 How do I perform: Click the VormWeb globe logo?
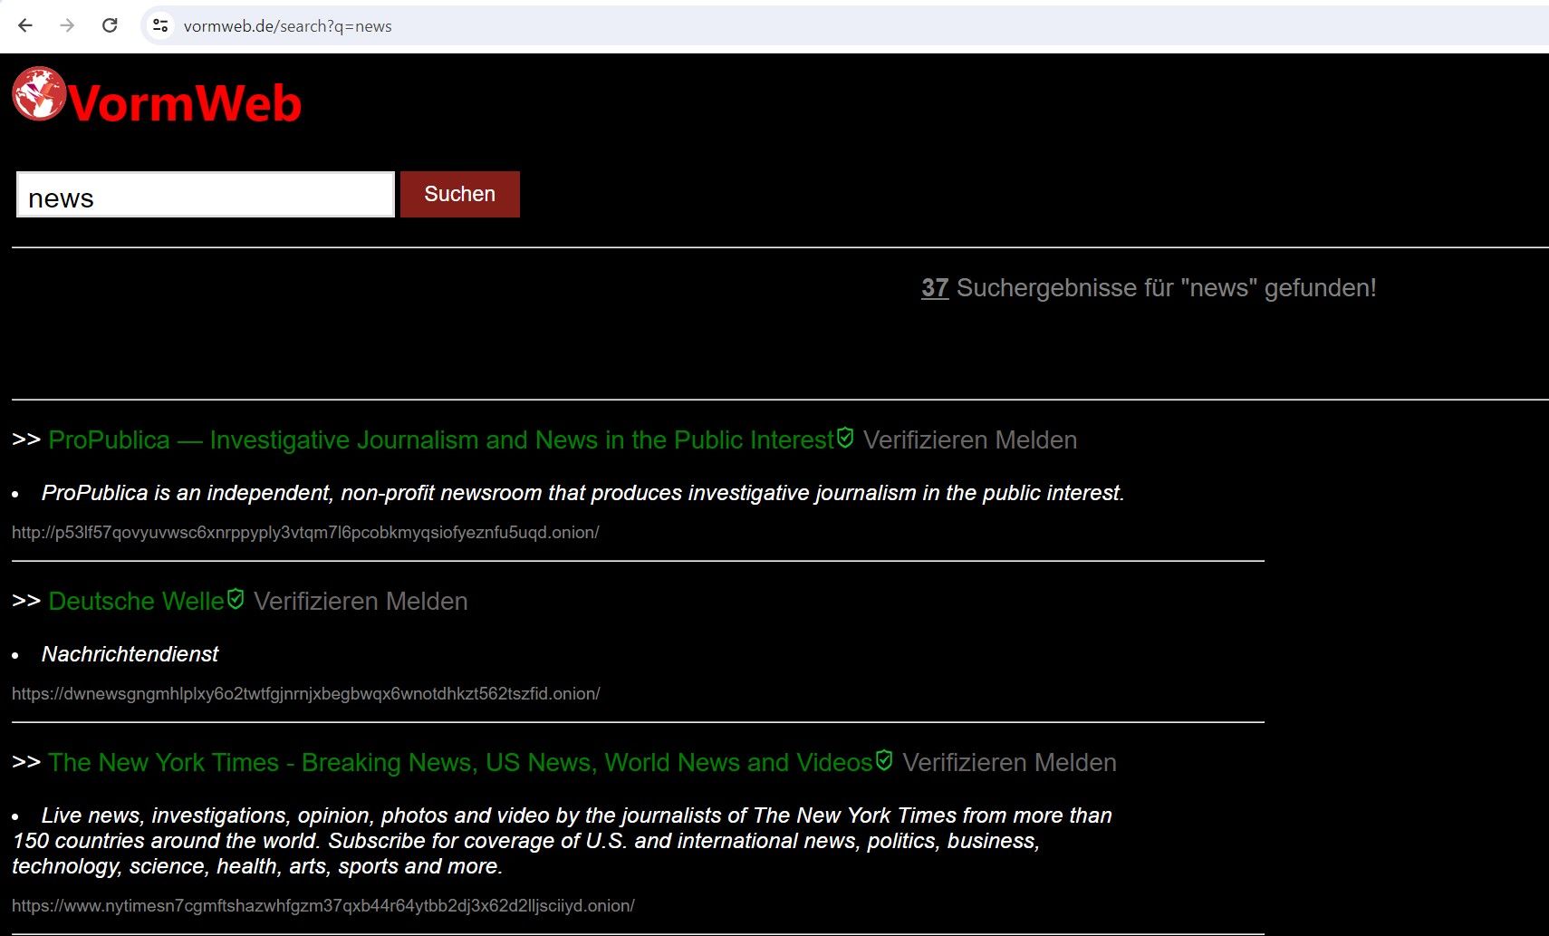39,94
